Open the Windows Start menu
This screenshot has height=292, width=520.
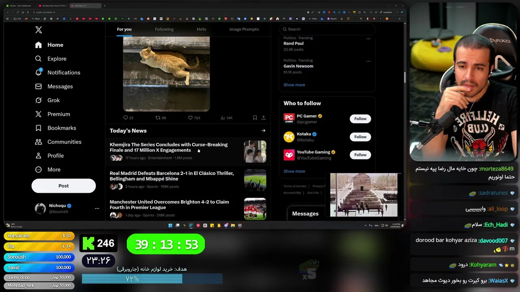click(x=170, y=225)
